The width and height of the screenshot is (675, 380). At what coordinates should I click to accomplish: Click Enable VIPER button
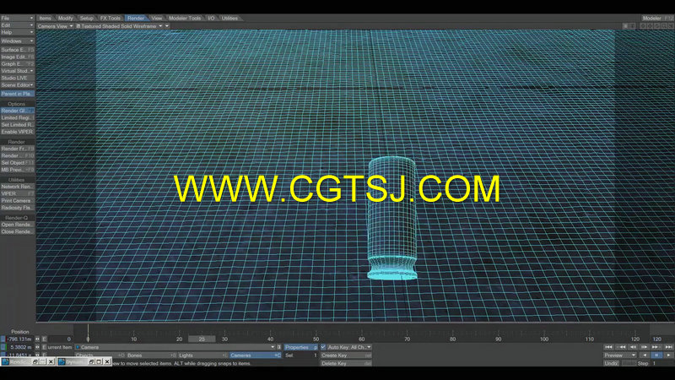(x=17, y=132)
